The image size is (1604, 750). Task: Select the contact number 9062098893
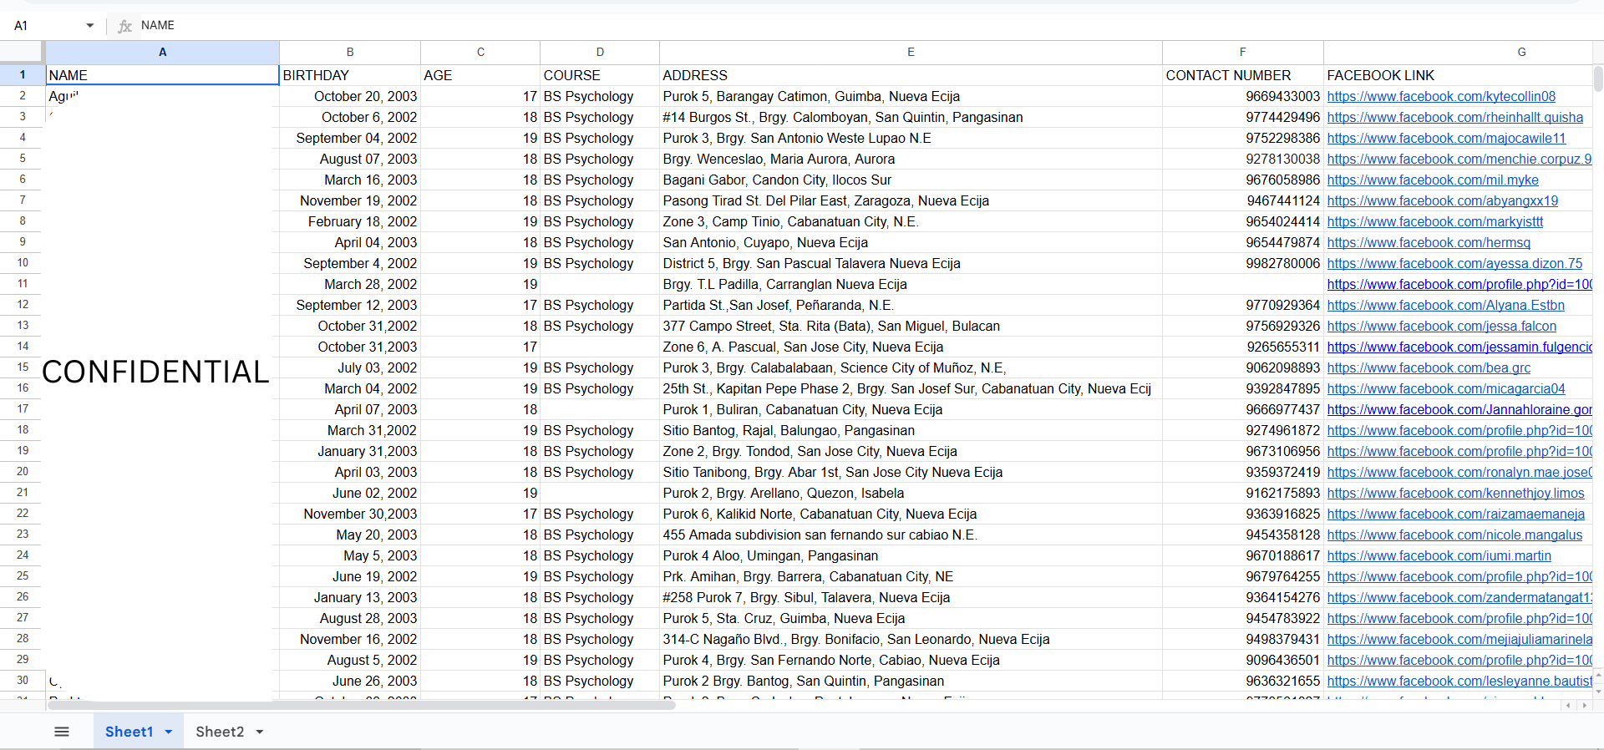click(1243, 368)
